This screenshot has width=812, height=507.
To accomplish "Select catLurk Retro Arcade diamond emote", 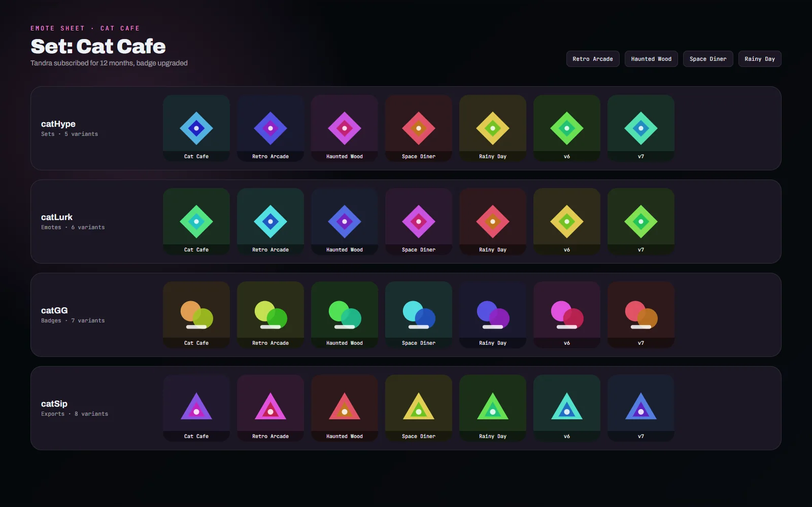I will tap(270, 222).
